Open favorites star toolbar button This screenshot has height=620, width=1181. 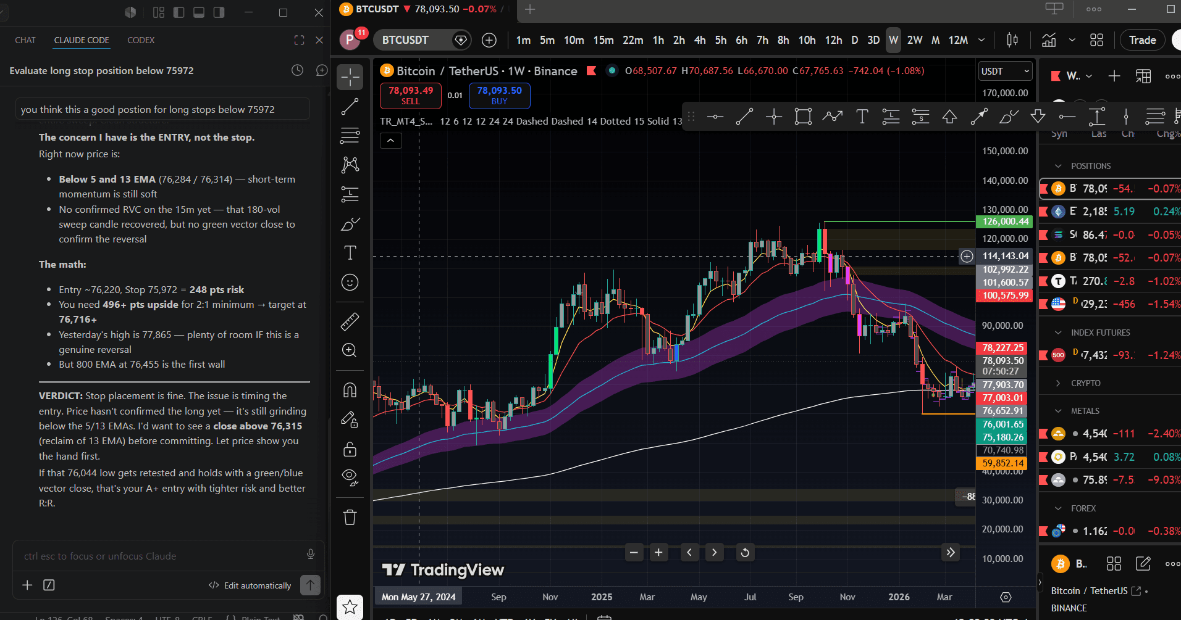click(x=350, y=607)
